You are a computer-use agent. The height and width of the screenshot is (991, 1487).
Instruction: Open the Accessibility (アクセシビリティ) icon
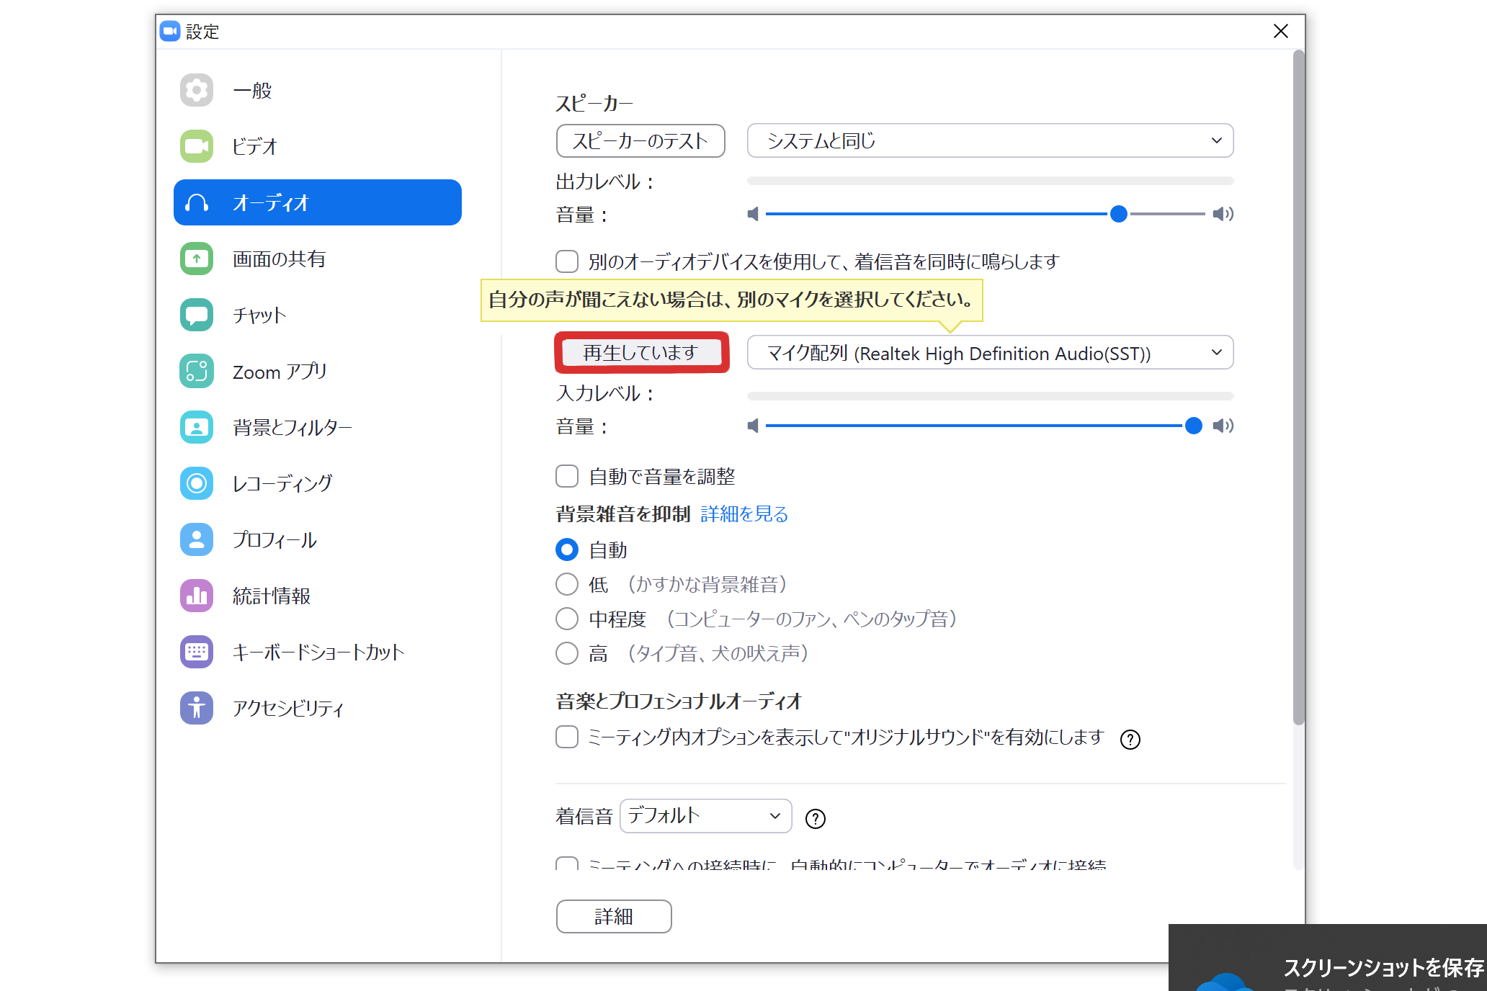(196, 708)
